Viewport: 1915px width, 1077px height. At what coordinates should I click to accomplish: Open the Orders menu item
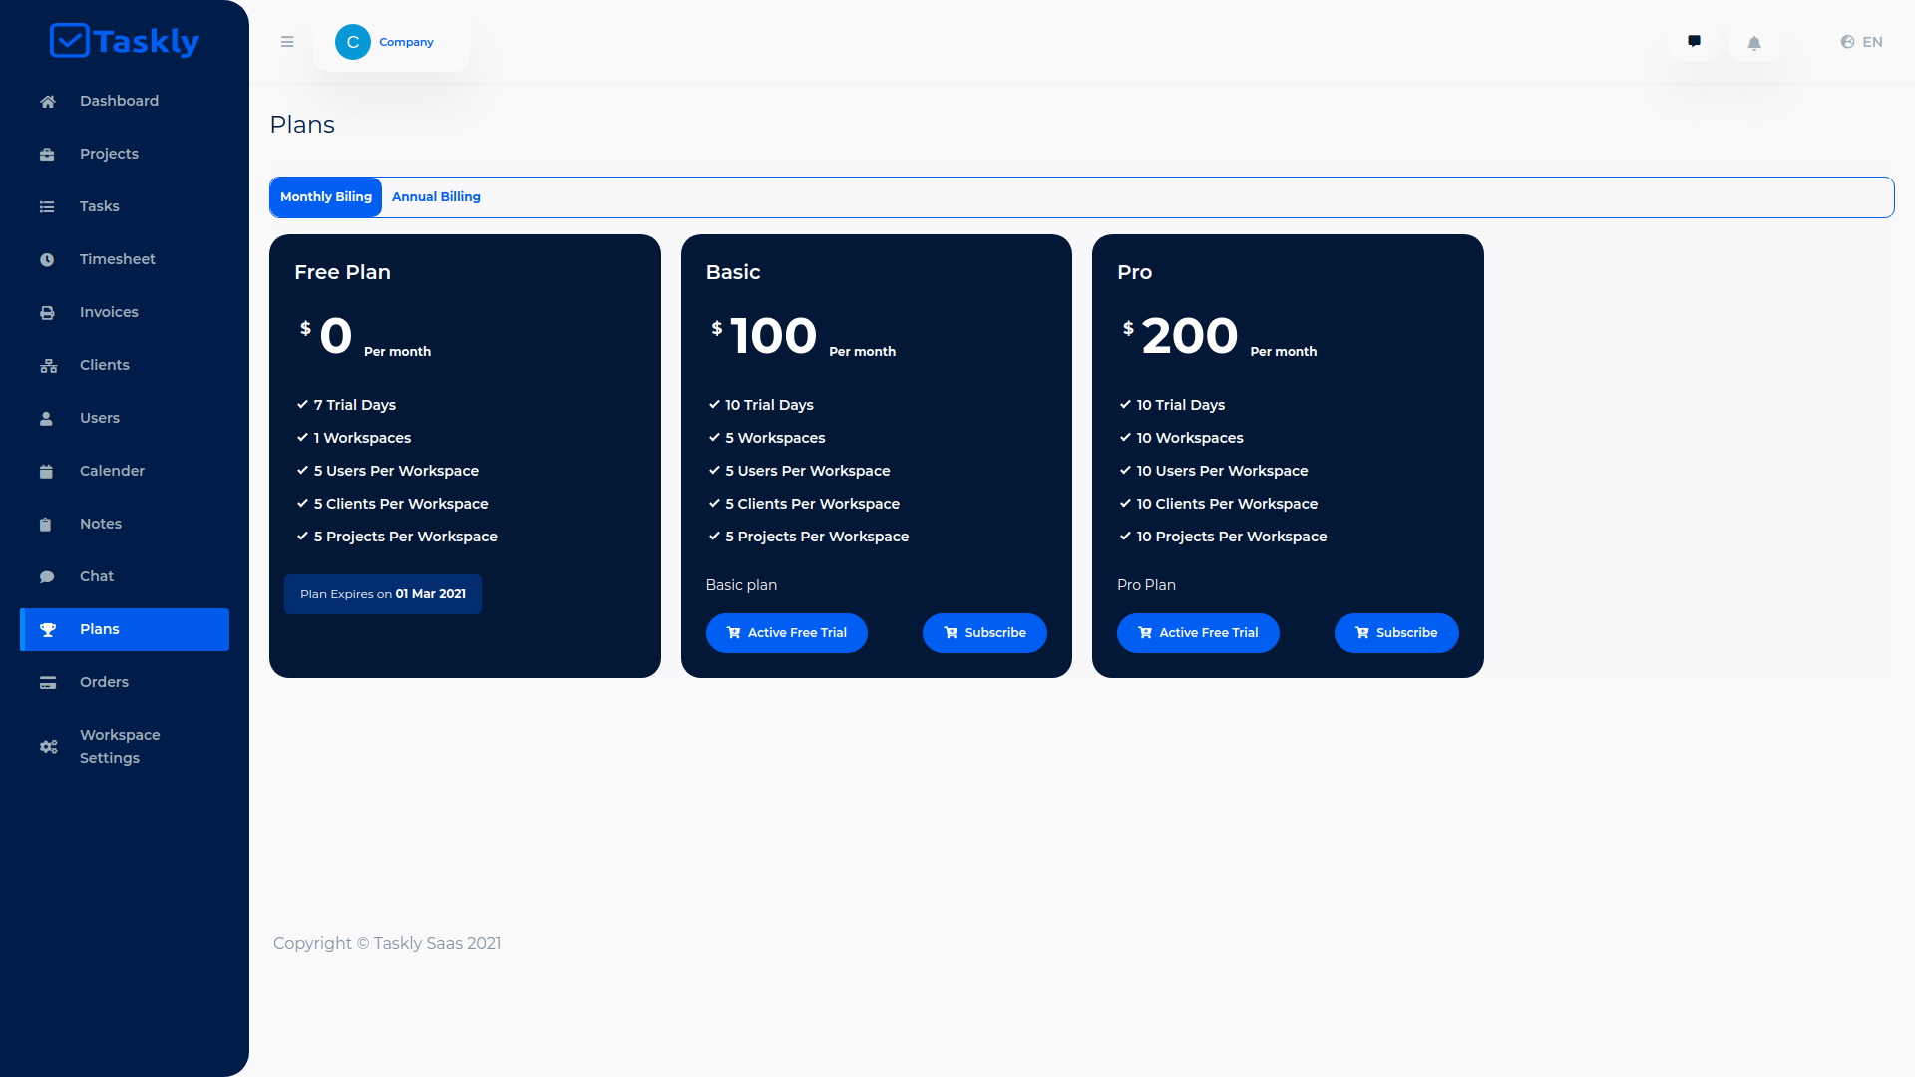104,682
